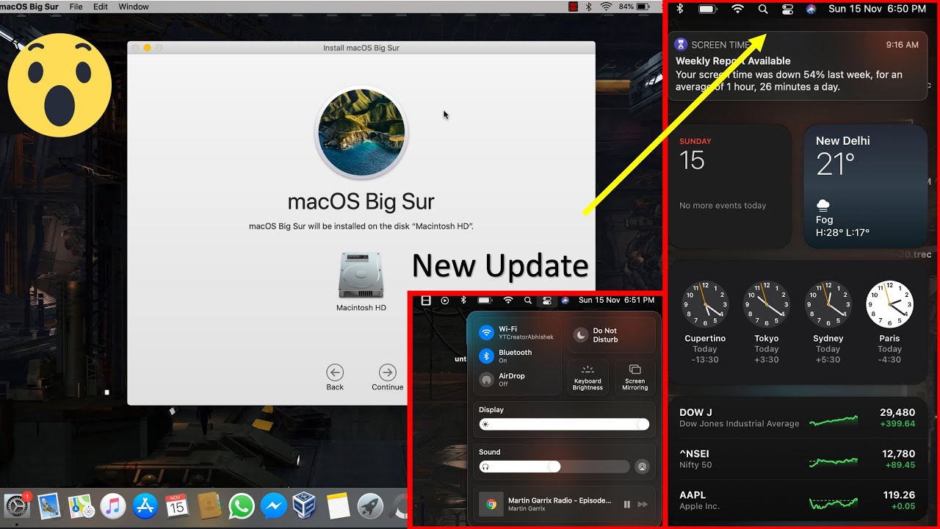Launch VirtualBox from the Dock
The width and height of the screenshot is (940, 529).
pyautogui.click(x=305, y=505)
